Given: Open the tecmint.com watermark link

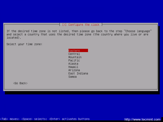Looking at the screenshot, I should 142,119.
